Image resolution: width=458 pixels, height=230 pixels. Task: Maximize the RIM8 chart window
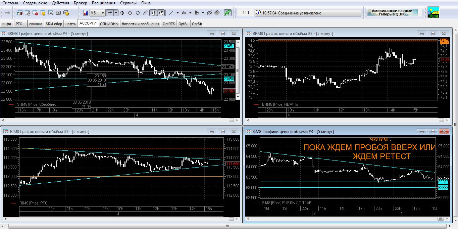pos(223,131)
